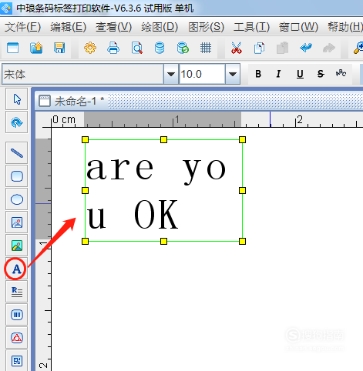Toggle bold formatting B button
This screenshot has height=371, width=363.
point(258,74)
